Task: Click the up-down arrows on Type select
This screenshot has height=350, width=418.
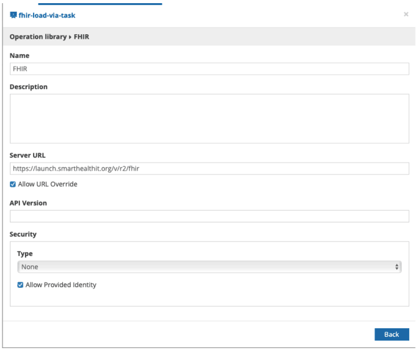Action: (x=397, y=267)
